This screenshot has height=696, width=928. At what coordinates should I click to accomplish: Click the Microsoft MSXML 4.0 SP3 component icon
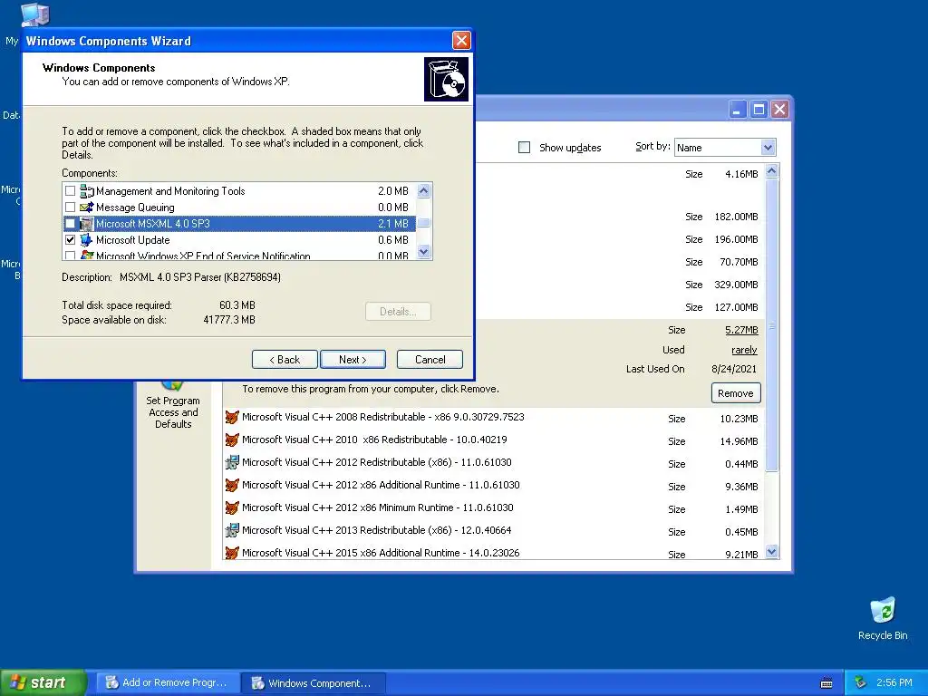pyautogui.click(x=86, y=224)
